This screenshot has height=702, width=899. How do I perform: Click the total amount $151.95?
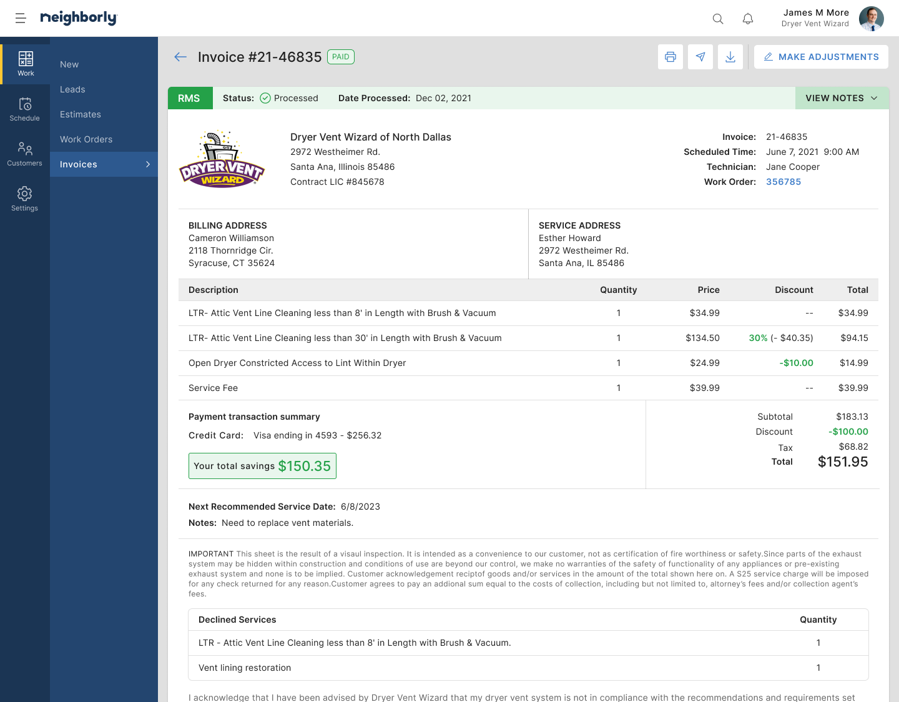[843, 462]
